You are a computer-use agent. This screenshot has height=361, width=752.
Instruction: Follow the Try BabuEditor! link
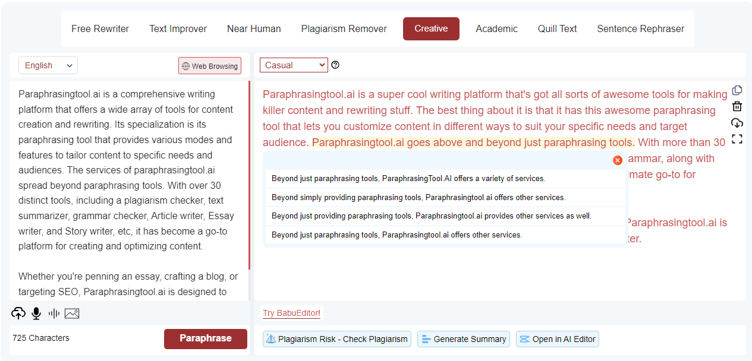[x=291, y=313]
